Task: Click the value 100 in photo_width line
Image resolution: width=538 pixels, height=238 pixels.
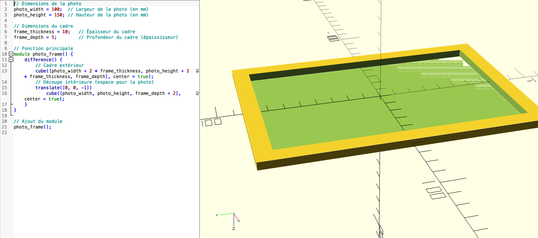Action: pyautogui.click(x=56, y=9)
